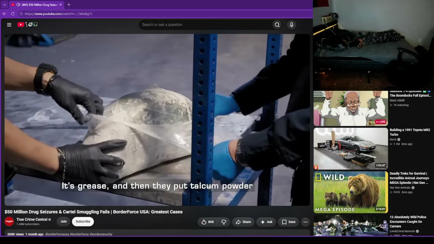Share this video

coord(243,222)
